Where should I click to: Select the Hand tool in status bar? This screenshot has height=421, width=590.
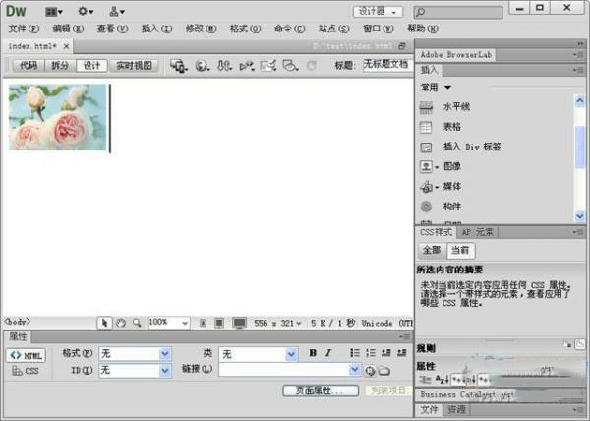pyautogui.click(x=120, y=322)
